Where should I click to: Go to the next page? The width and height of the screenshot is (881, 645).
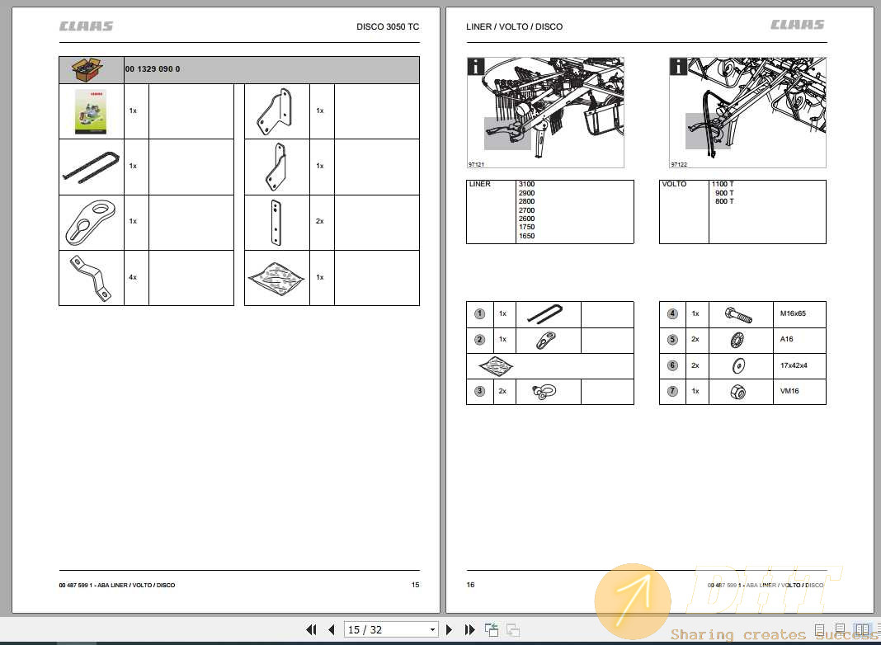(449, 630)
